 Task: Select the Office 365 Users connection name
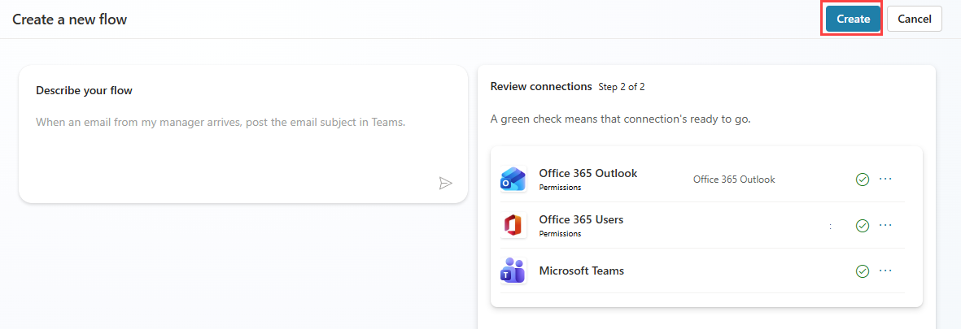pyautogui.click(x=581, y=219)
